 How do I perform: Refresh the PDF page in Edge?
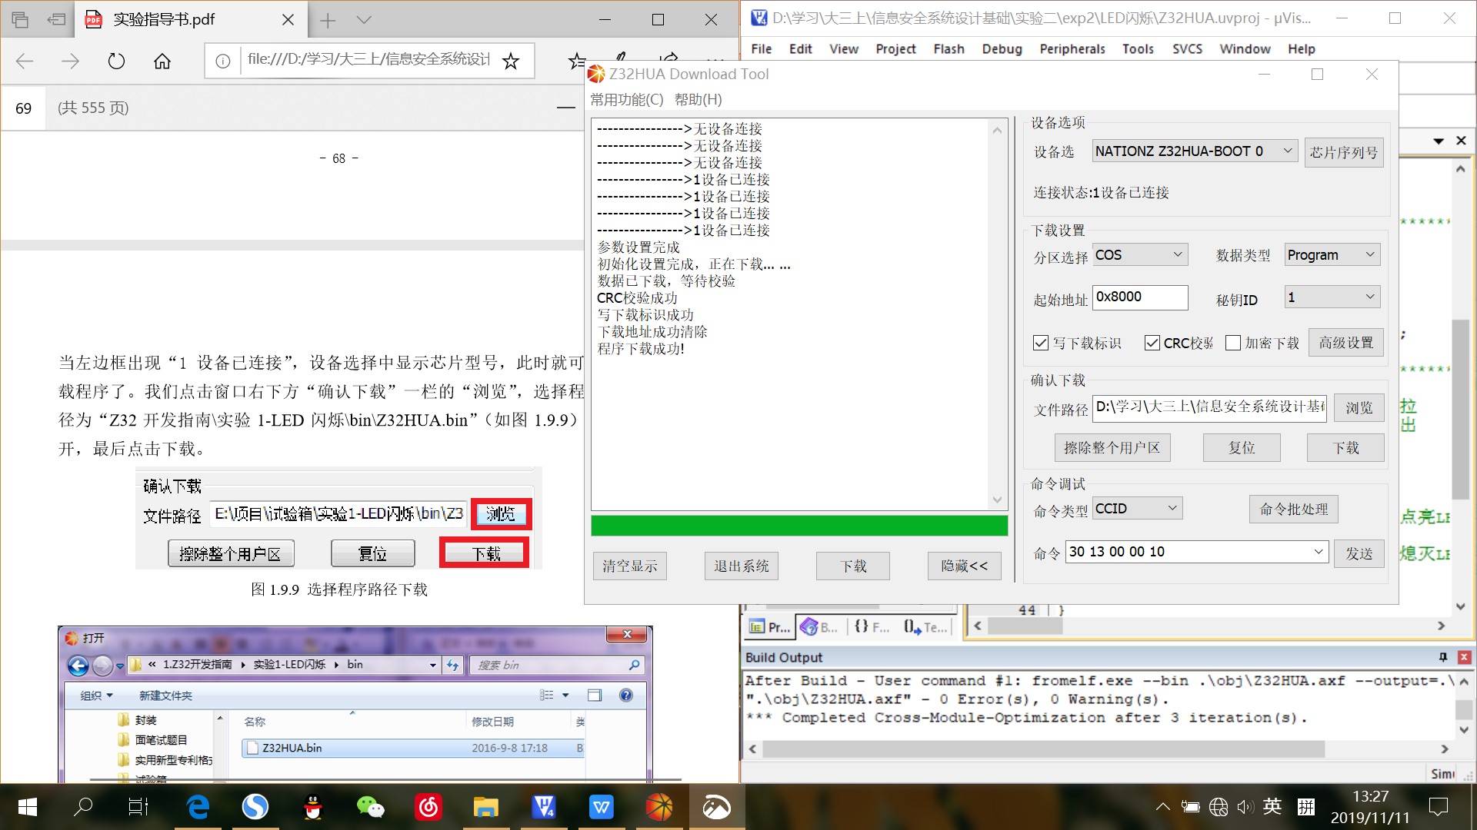click(x=116, y=61)
